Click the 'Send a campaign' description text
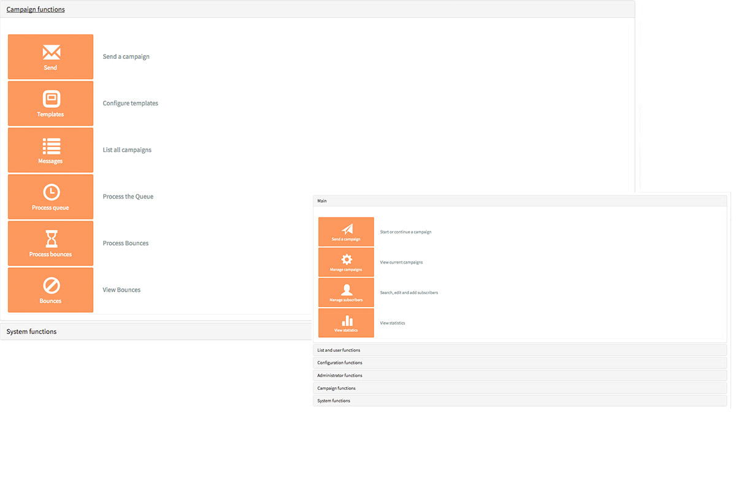The width and height of the screenshot is (736, 491). click(x=126, y=57)
